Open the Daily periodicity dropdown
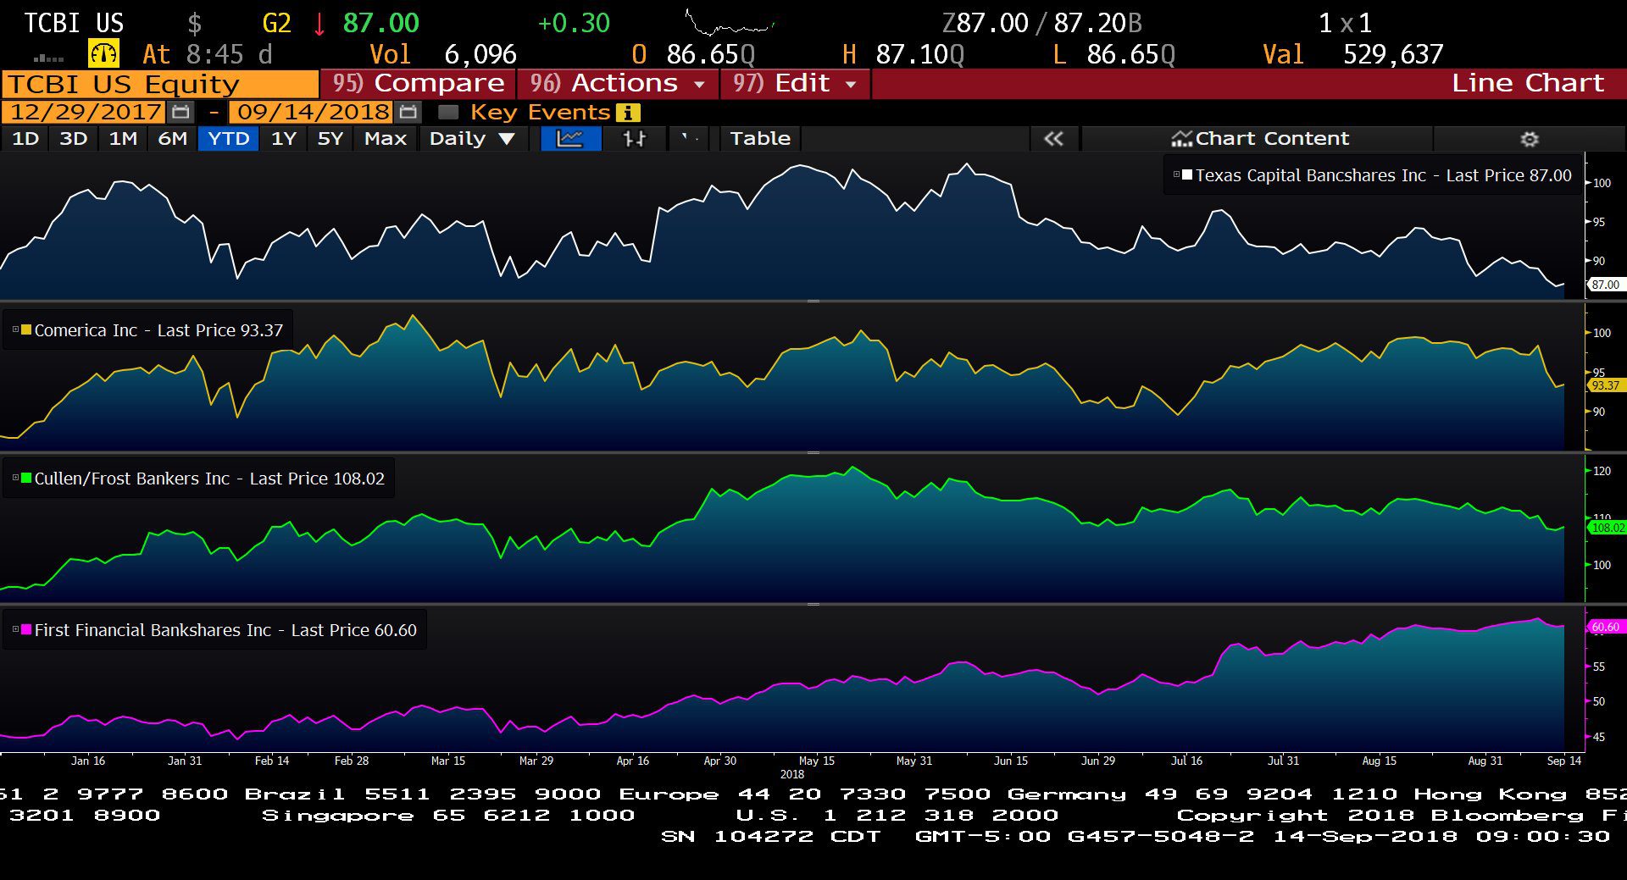This screenshot has width=1627, height=880. (x=472, y=139)
